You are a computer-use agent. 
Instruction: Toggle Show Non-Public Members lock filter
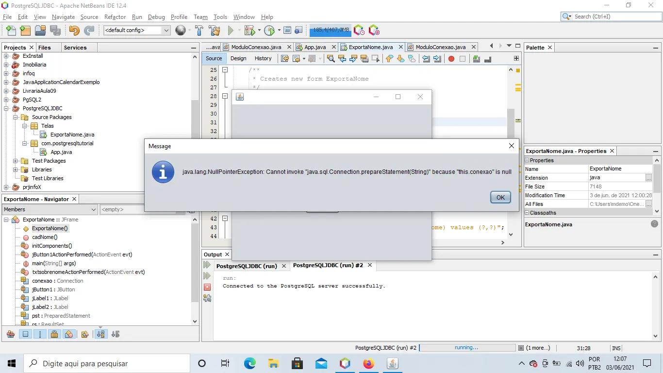54,334
